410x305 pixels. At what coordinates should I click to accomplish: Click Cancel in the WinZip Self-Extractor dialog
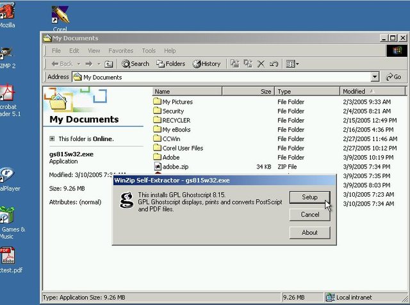point(309,215)
